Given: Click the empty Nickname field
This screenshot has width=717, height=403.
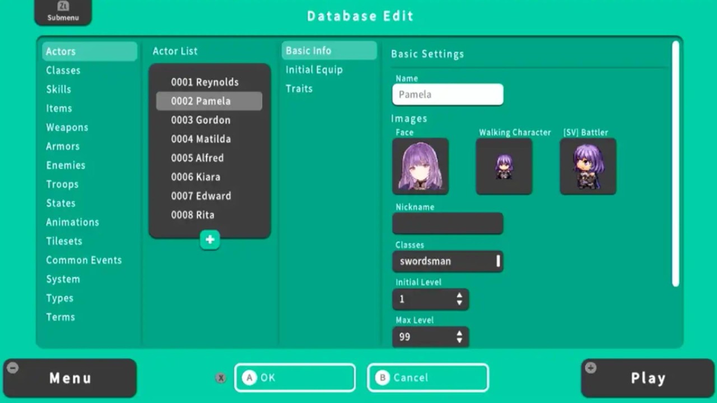Looking at the screenshot, I should pyautogui.click(x=447, y=223).
